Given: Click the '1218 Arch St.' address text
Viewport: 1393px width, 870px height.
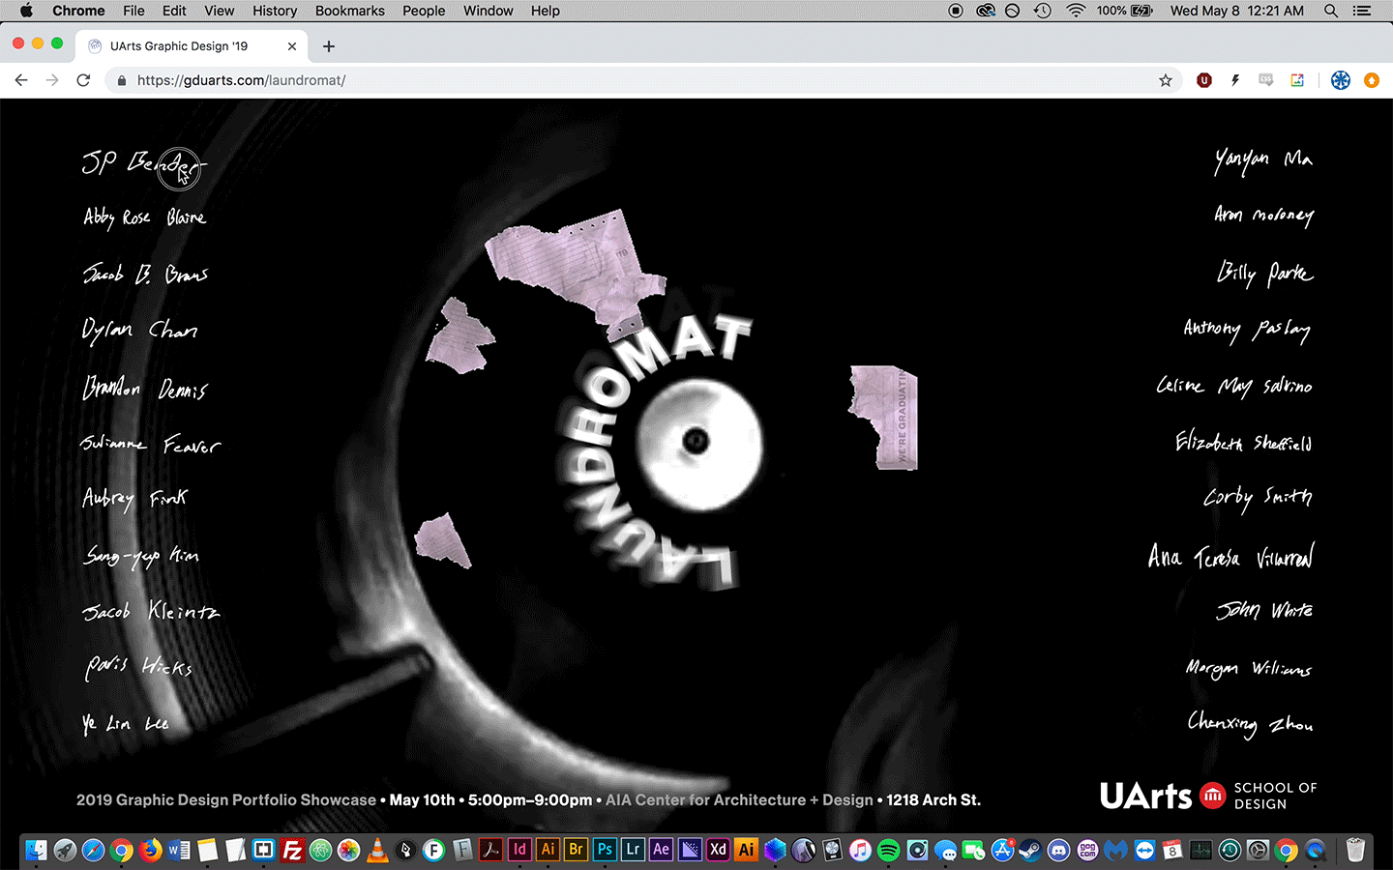Looking at the screenshot, I should [934, 800].
